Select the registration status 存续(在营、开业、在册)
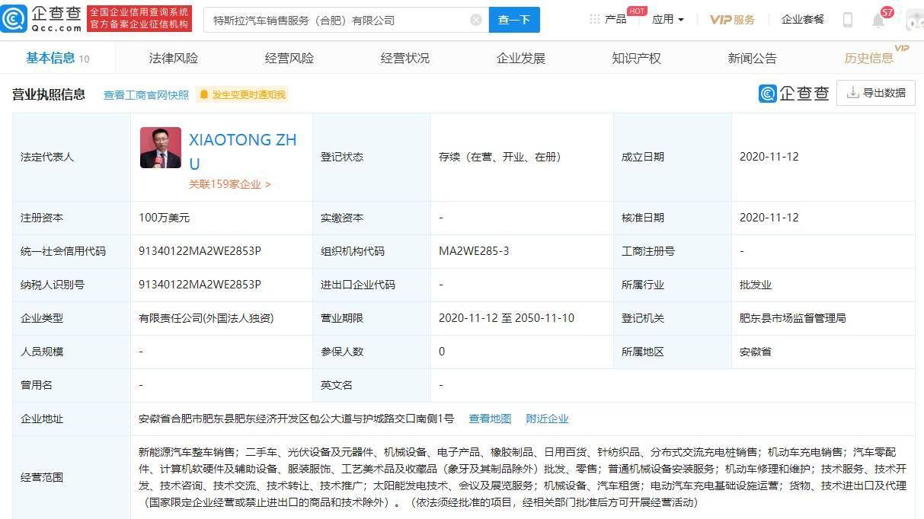 coord(500,157)
